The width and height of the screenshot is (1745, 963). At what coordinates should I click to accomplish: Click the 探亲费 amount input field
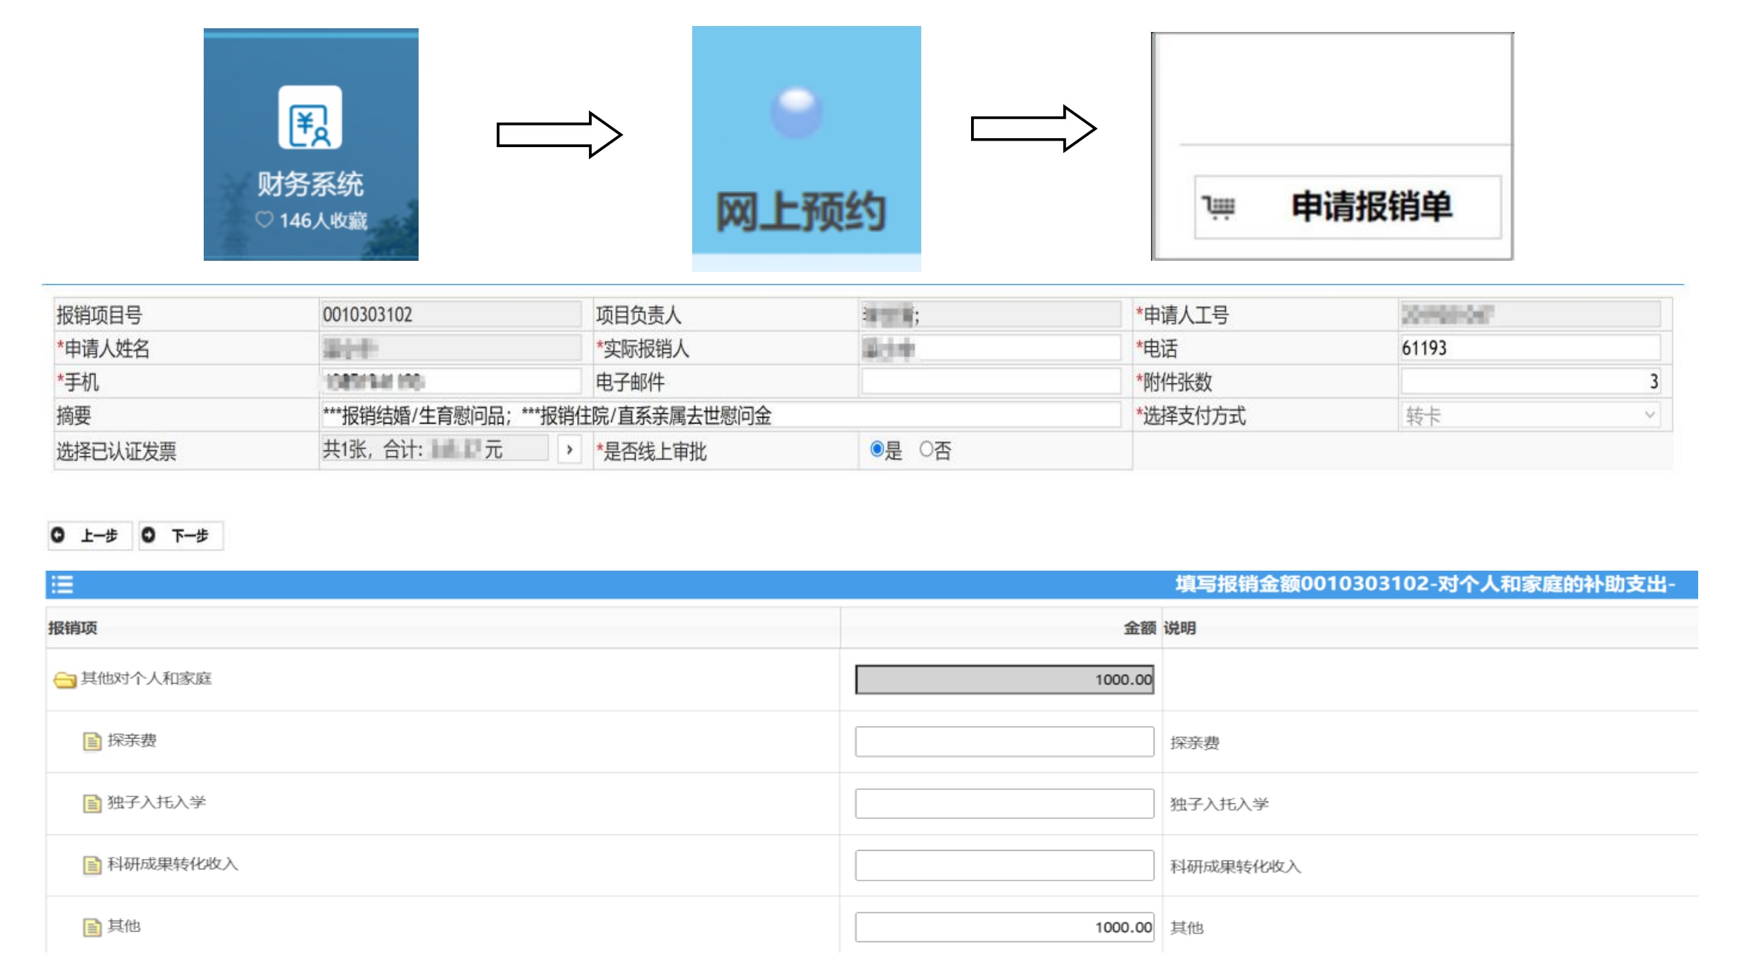pos(1004,742)
